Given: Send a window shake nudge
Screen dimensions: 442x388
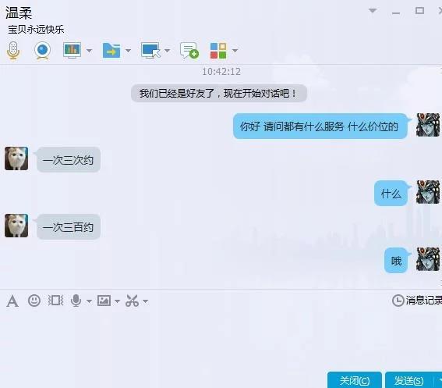Looking at the screenshot, I should [55, 301].
